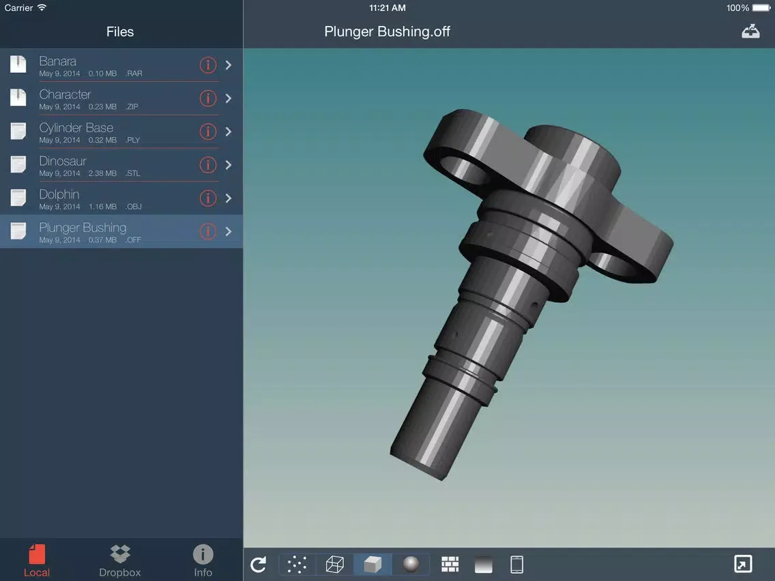
Task: Select the Character file name
Action: pos(65,94)
